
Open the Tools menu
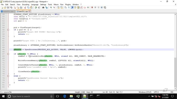pyautogui.click(x=50, y=4)
